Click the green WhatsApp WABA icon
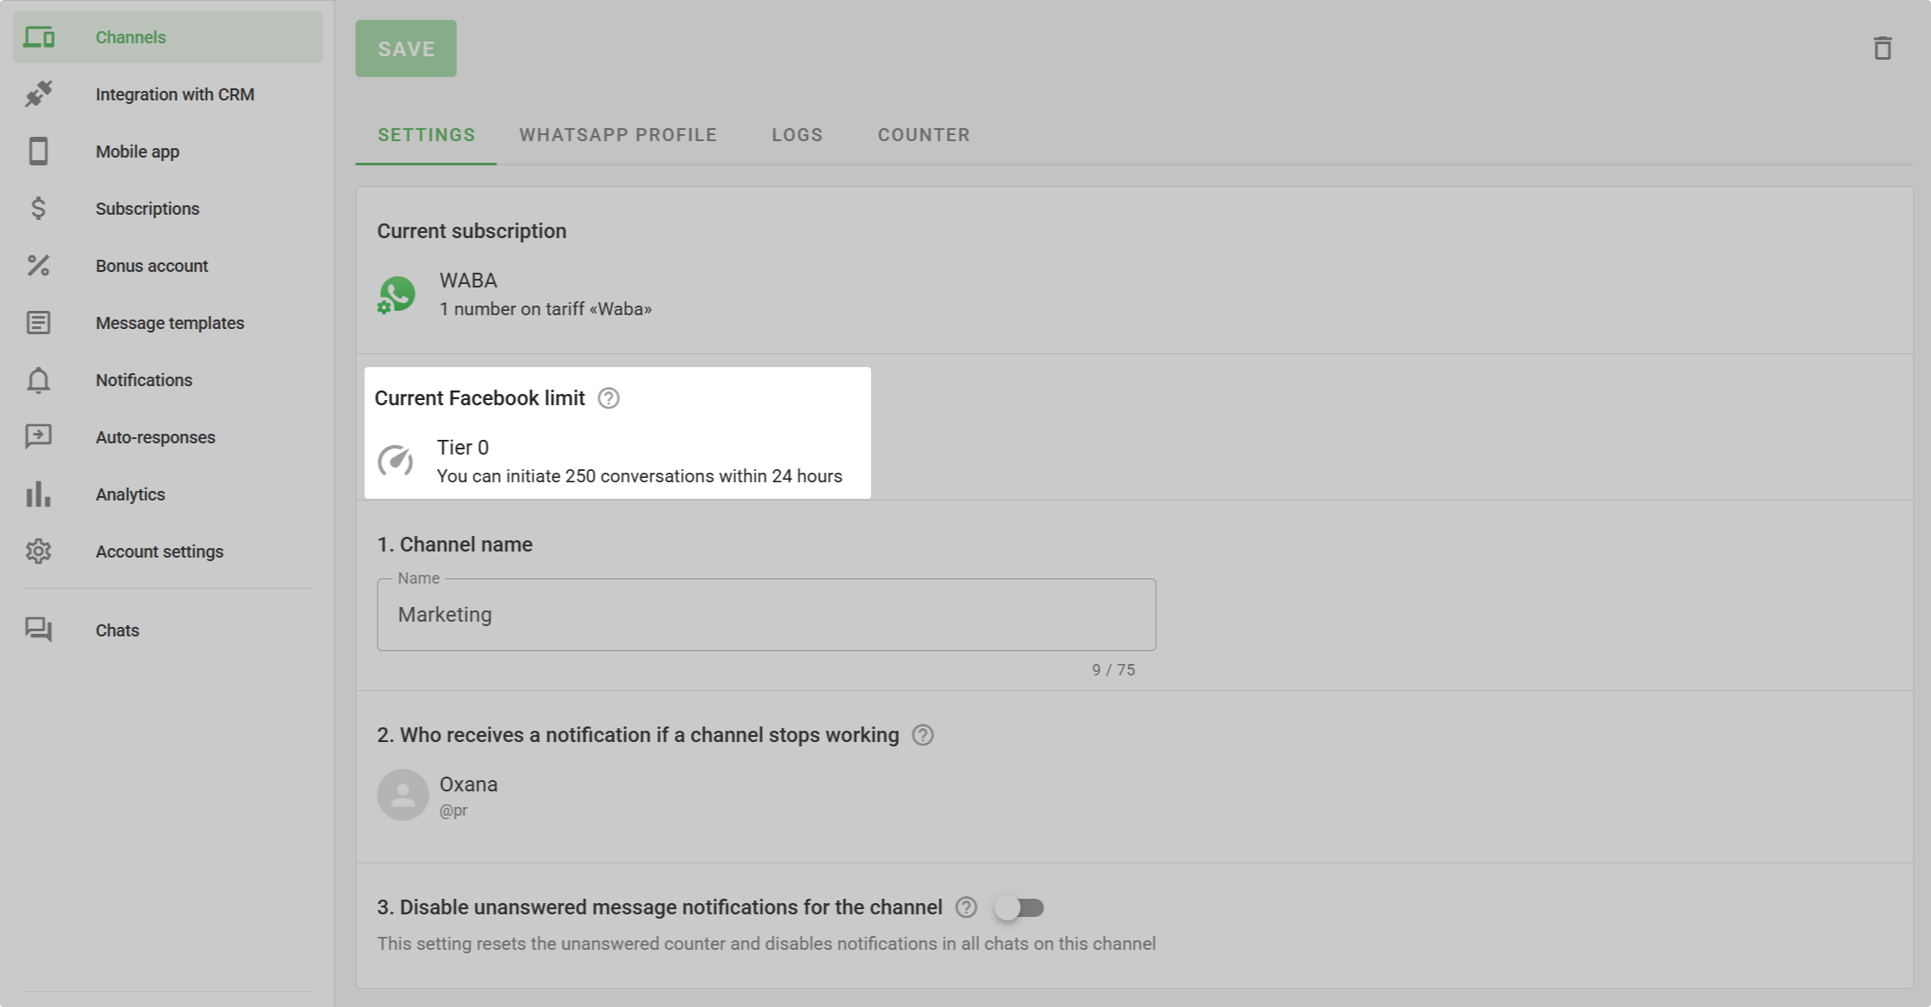This screenshot has height=1007, width=1931. (397, 295)
